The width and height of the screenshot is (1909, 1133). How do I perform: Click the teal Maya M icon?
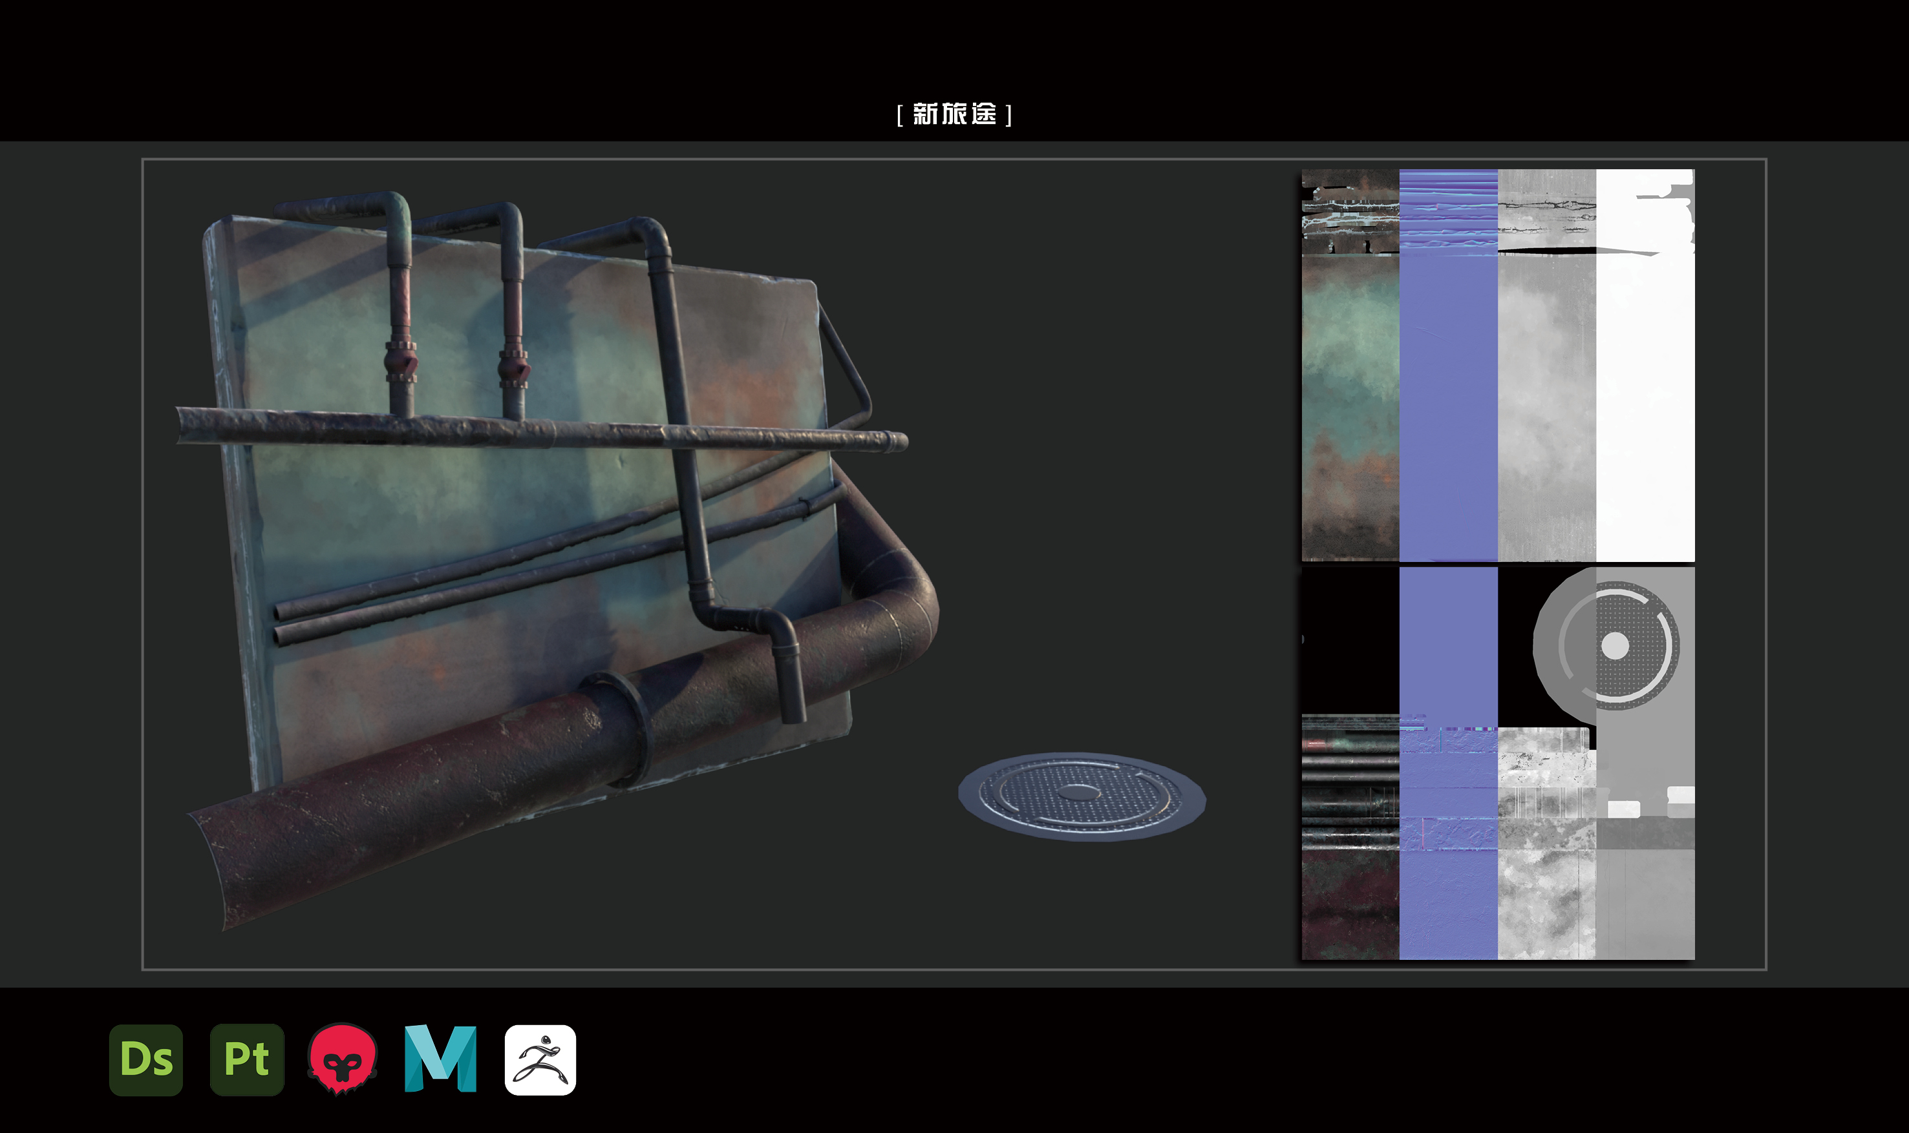pyautogui.click(x=441, y=1060)
